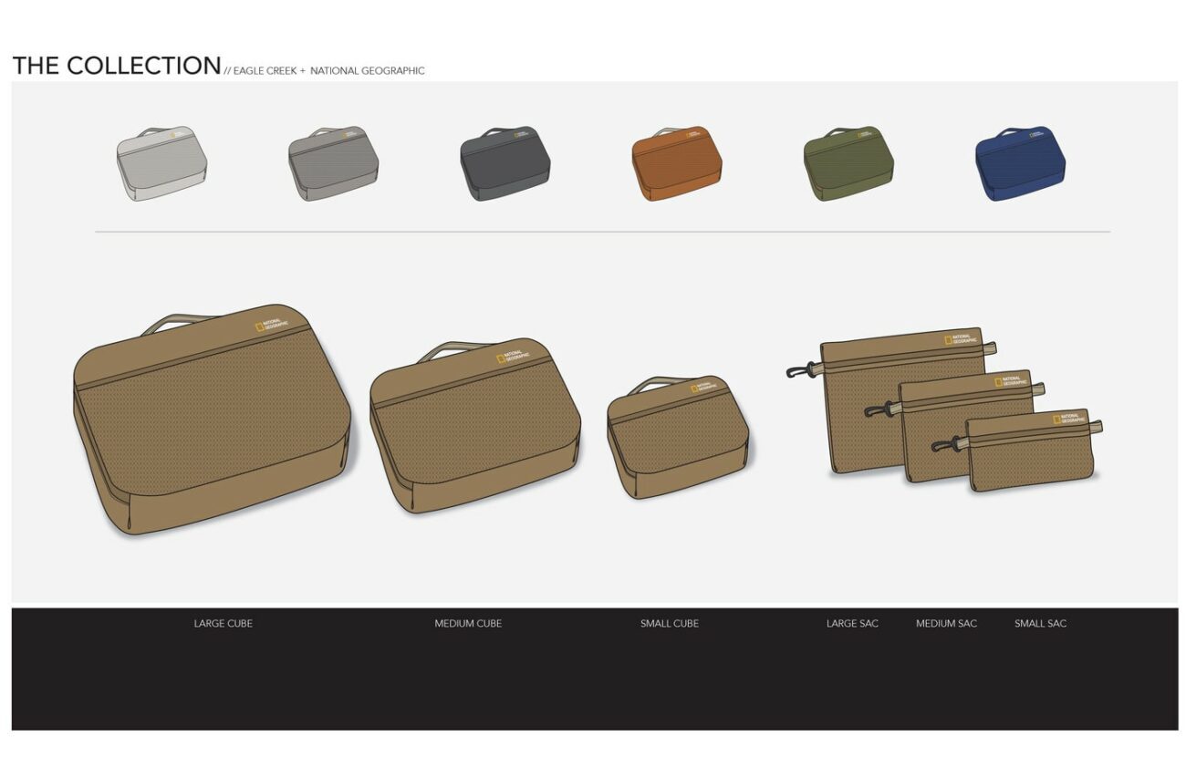The image size is (1186, 767).
Task: Choose the medium gray cube color variant
Action: pos(333,165)
